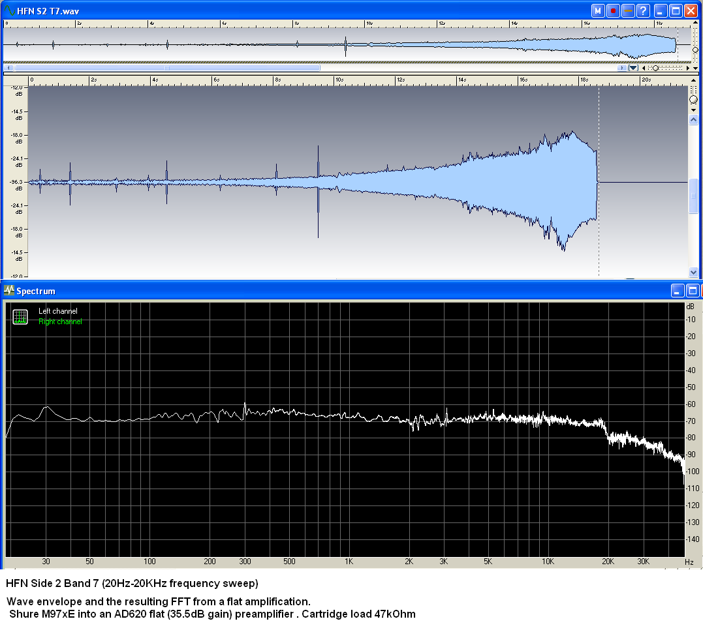703x632 pixels.
Task: Click the M button in title bar
Action: tap(598, 10)
